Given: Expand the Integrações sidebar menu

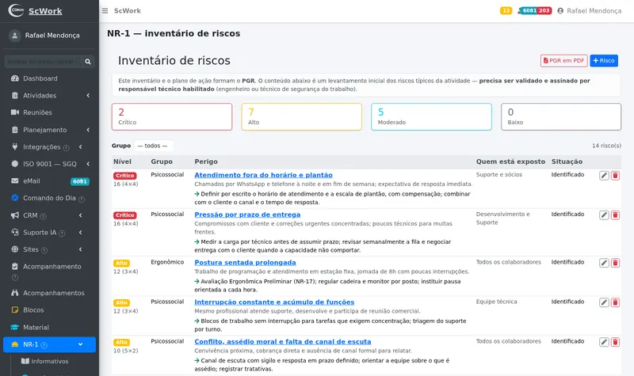Looking at the screenshot, I should [x=49, y=147].
